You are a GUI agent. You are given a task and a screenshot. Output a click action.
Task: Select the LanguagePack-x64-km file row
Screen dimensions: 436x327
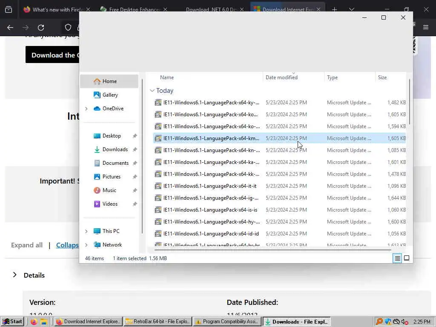[x=279, y=138]
